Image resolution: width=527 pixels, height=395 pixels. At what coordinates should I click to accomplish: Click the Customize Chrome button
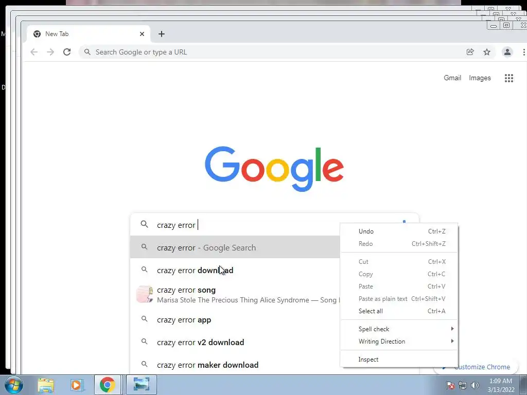(x=482, y=367)
